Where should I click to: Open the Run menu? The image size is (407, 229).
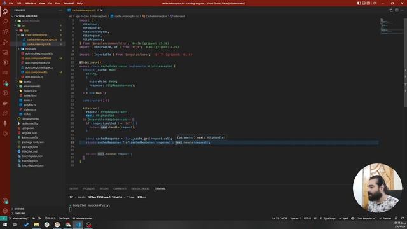(x=58, y=3)
